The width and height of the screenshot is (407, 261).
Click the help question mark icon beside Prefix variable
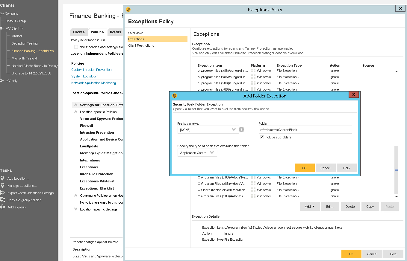coord(241,129)
